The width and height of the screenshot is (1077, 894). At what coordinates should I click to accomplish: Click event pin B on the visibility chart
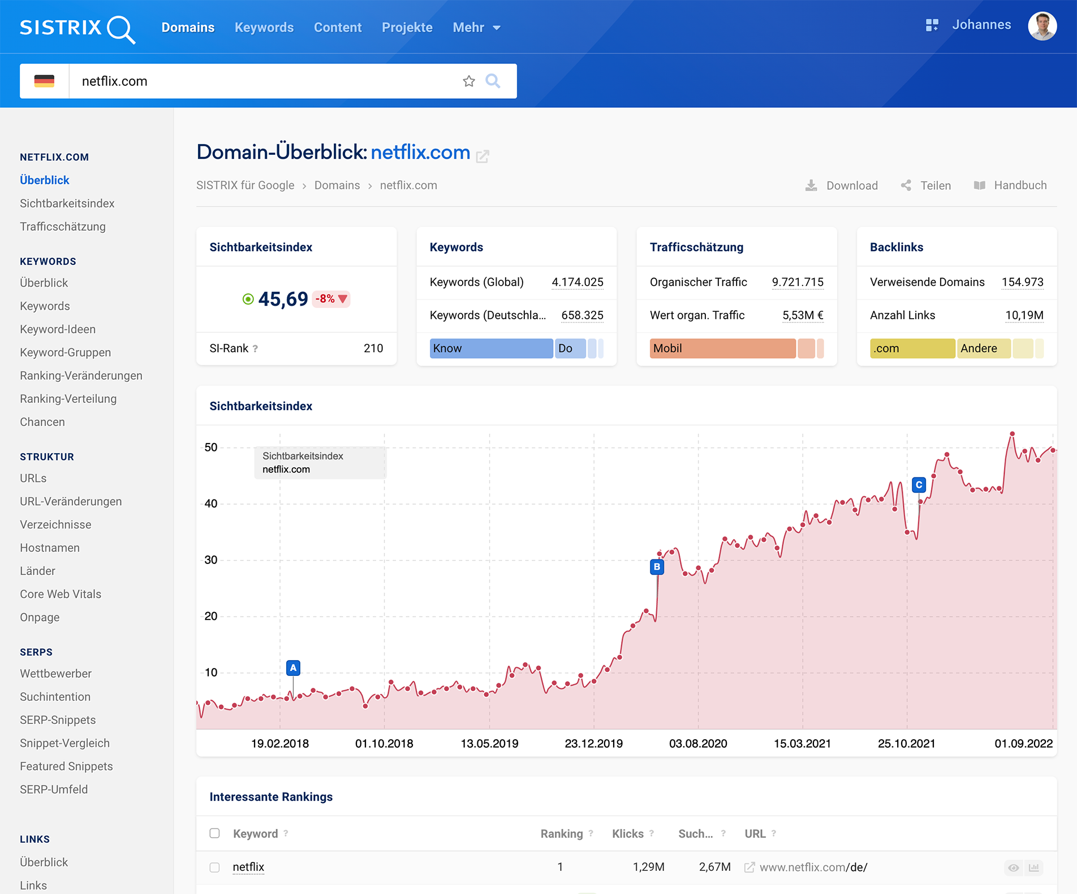coord(657,566)
